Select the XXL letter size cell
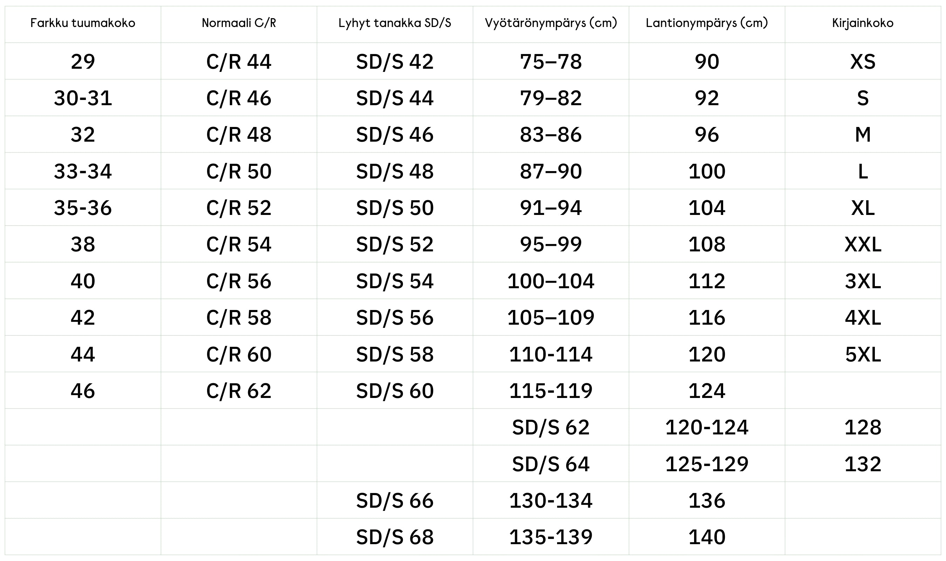The height and width of the screenshot is (561, 946). tap(863, 244)
